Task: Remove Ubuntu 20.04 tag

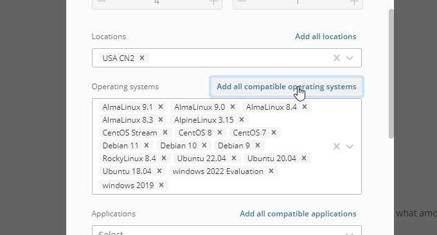Action: (304, 158)
